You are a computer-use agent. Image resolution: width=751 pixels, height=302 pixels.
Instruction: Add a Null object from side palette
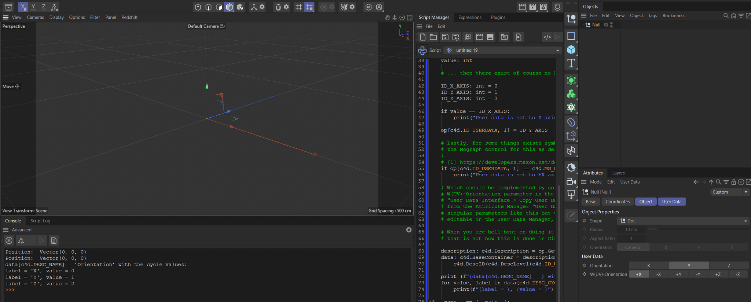point(571,19)
